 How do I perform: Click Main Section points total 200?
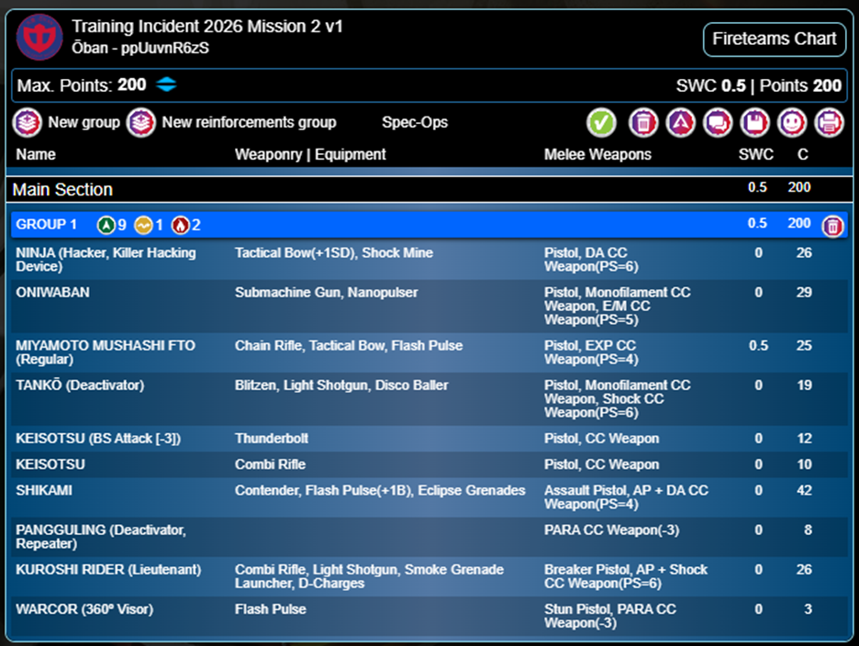[798, 187]
